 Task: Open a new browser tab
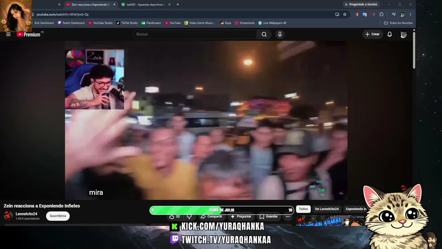[x=178, y=4]
